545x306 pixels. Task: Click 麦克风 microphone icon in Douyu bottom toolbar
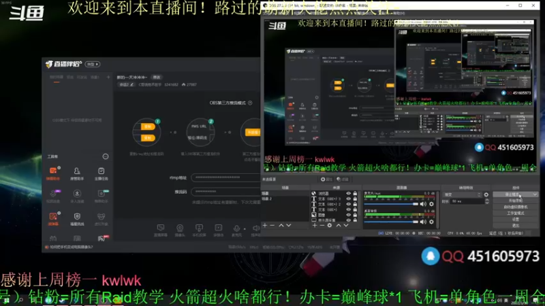tap(236, 230)
